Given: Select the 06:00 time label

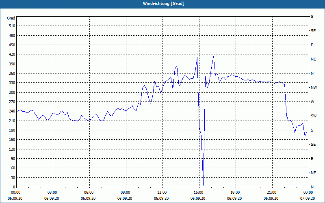Looking at the screenshot, I should 89,192.
